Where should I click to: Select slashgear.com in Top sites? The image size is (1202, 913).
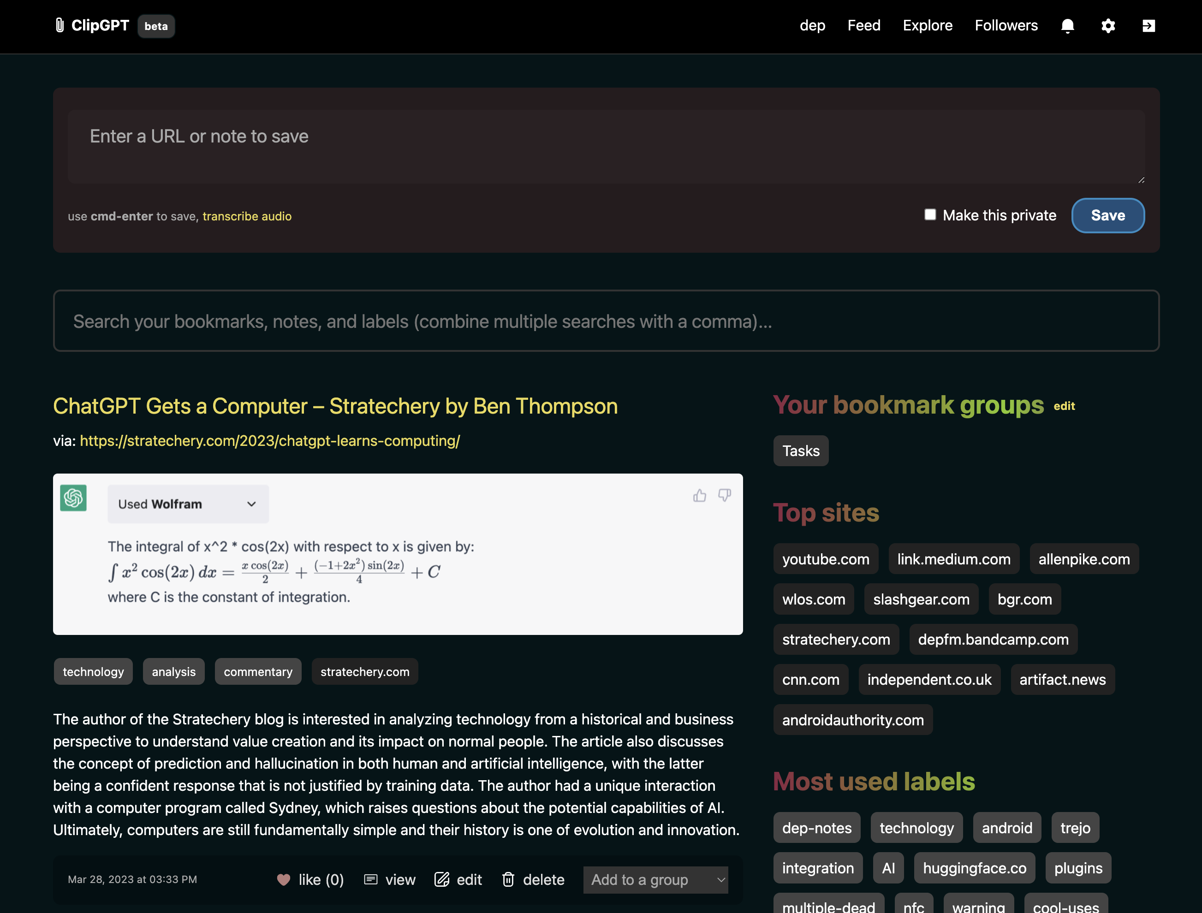tap(922, 599)
